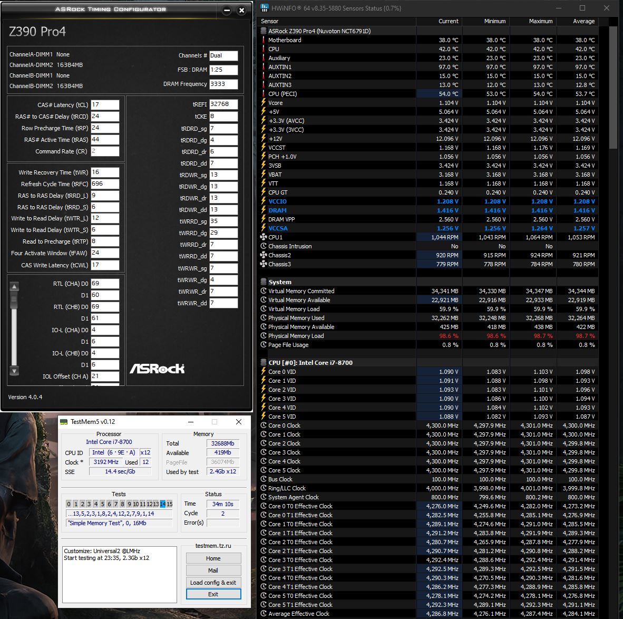Select the DRAM VPP sensor row
The height and width of the screenshot is (619, 623).
pyautogui.click(x=427, y=219)
